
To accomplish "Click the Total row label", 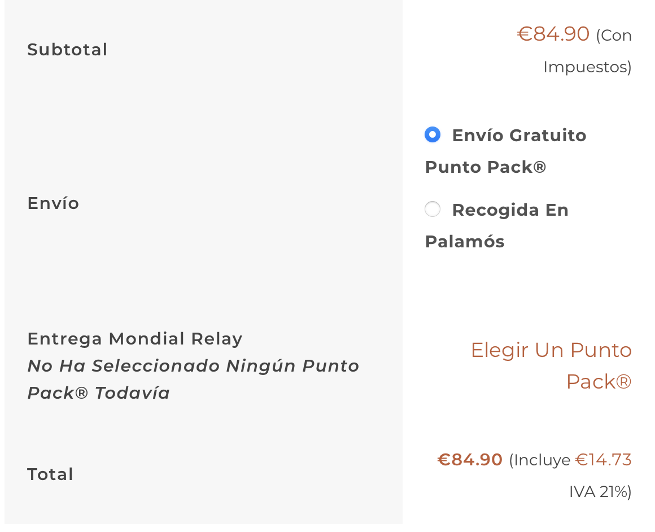I will [x=50, y=474].
